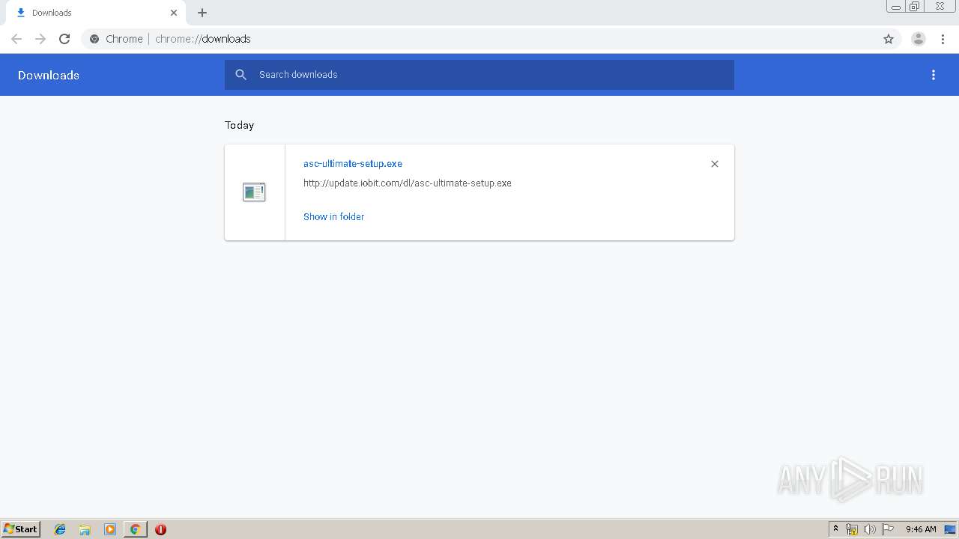Show hidden system tray icons

pos(835,529)
